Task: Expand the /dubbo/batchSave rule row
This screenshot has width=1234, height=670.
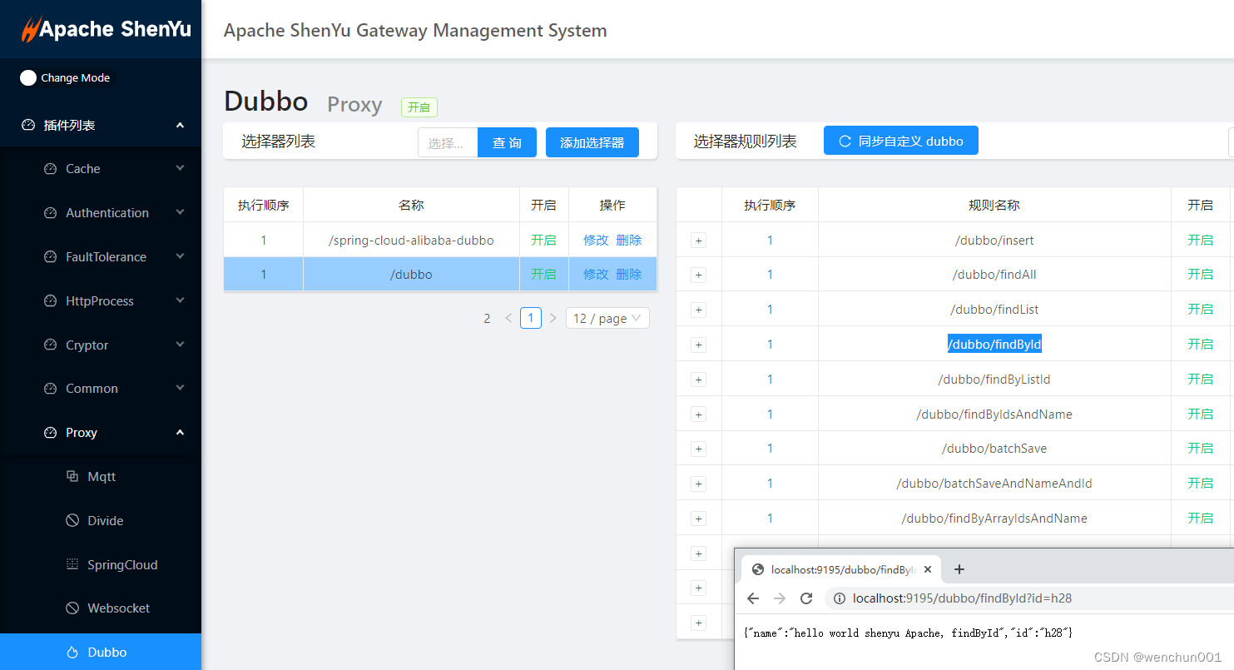Action: 698,449
